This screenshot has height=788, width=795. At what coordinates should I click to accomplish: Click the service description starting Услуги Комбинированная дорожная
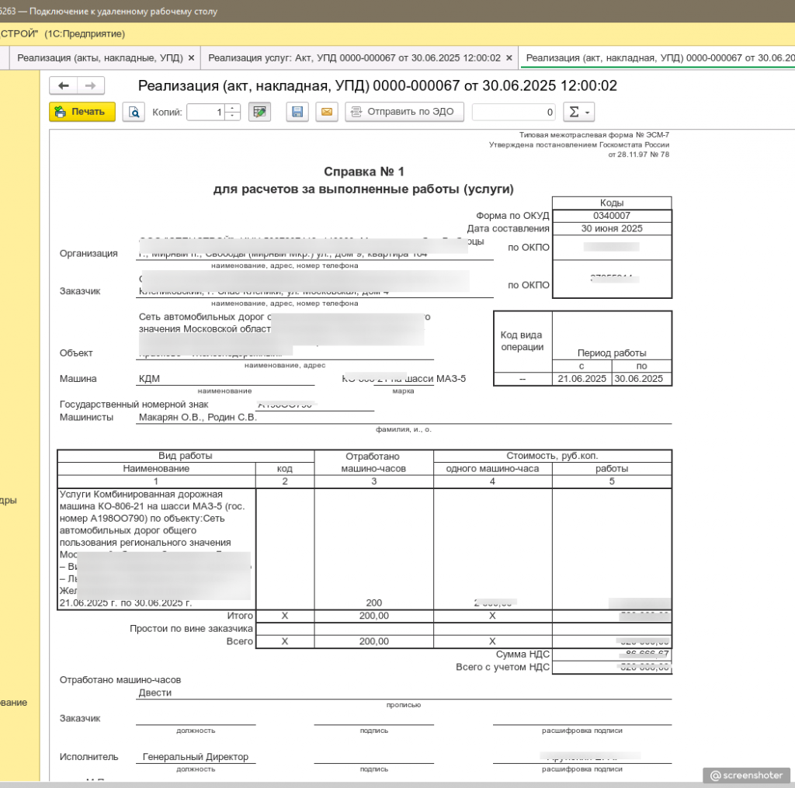click(157, 549)
